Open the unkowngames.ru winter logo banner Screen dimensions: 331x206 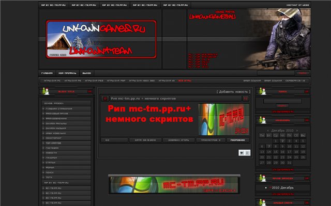tap(101, 39)
